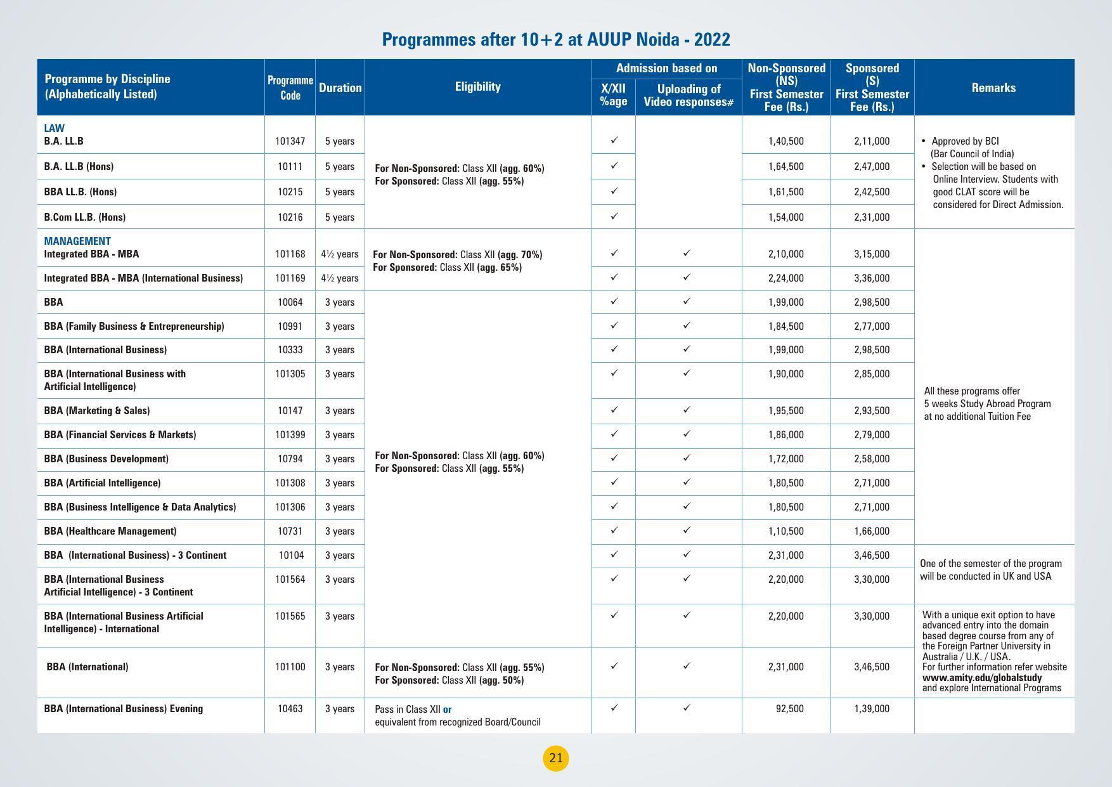Select 'Uploading of Video responses#' sub-header
Screen dimensions: 1112x787
(689, 95)
